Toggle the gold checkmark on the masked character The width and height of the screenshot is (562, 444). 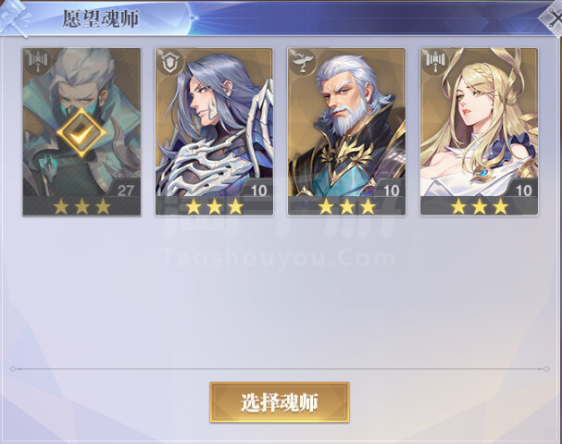point(81,133)
